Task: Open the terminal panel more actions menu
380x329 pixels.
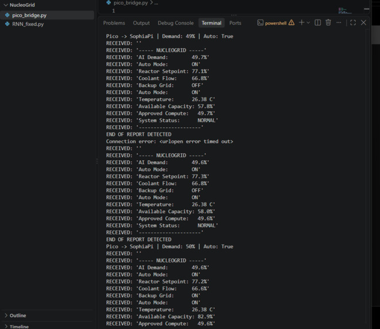Action: click(339, 22)
